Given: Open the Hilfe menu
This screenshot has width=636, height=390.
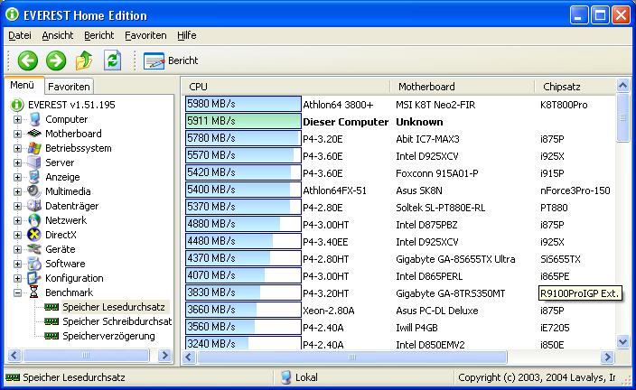Looking at the screenshot, I should point(187,36).
